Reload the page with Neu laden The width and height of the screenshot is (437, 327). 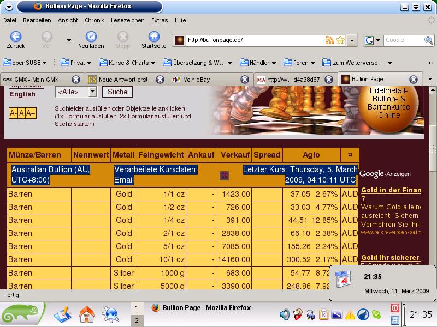[x=91, y=37]
